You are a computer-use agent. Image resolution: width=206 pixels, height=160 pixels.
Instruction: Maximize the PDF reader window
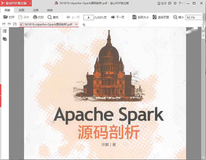[x=194, y=3]
